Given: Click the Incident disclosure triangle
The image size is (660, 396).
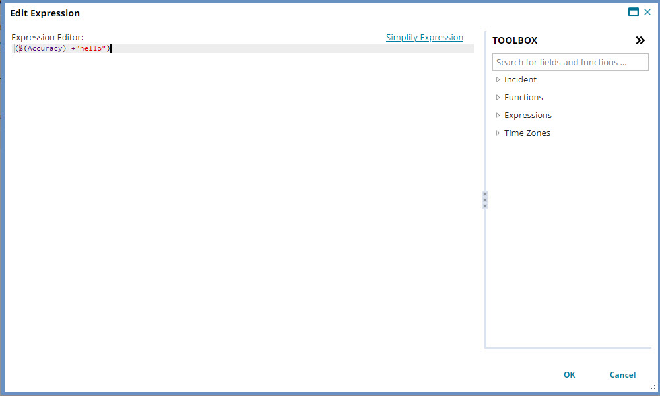Looking at the screenshot, I should pyautogui.click(x=498, y=79).
